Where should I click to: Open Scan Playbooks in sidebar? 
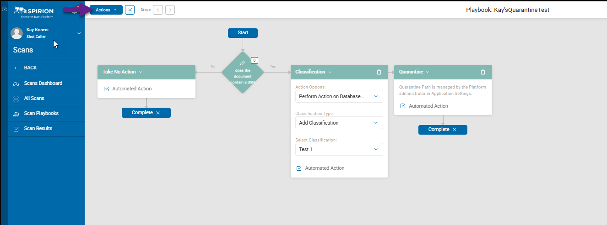click(x=41, y=114)
